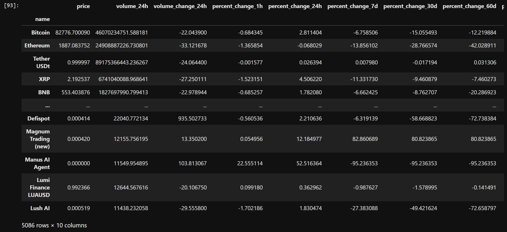Click Defispot volume change 935.502733

tap(192, 118)
